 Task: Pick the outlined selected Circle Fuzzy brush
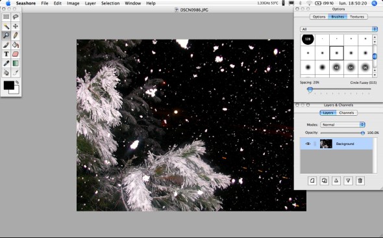tap(337, 53)
